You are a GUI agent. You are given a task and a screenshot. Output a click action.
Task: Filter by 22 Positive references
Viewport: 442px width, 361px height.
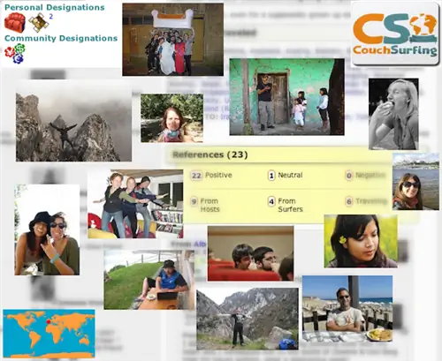[211, 176]
